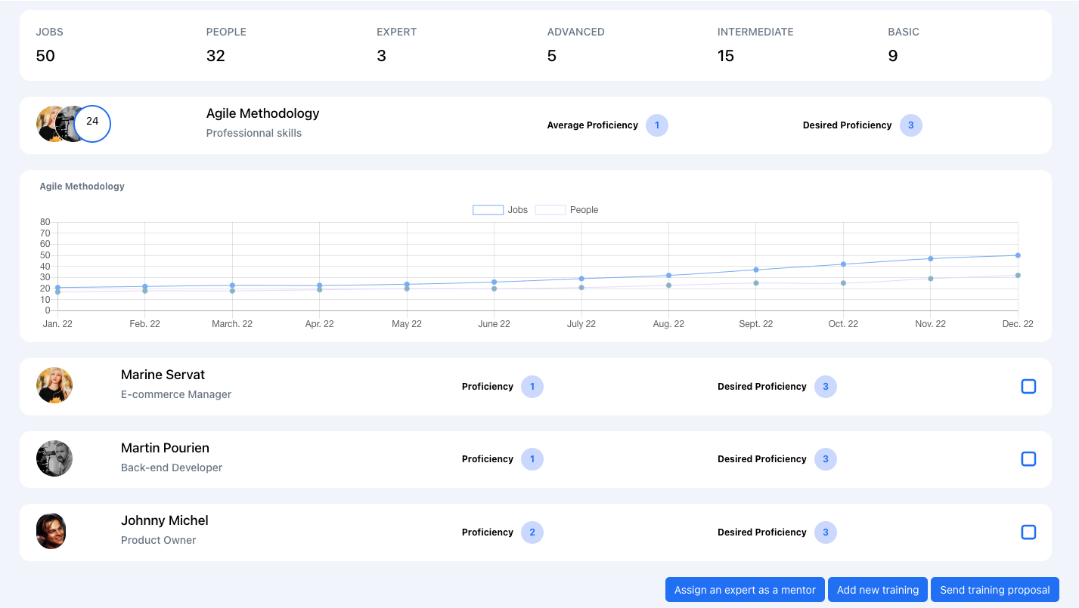Click Average Proficiency badge showing 1
Image resolution: width=1079 pixels, height=608 pixels.
[656, 125]
